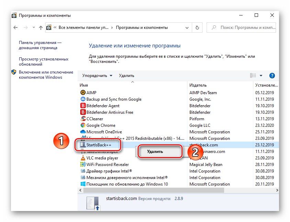Click Все элементы панели управления breadcrumb
Image resolution: width=290 pixels, height=222 pixels.
[83, 27]
